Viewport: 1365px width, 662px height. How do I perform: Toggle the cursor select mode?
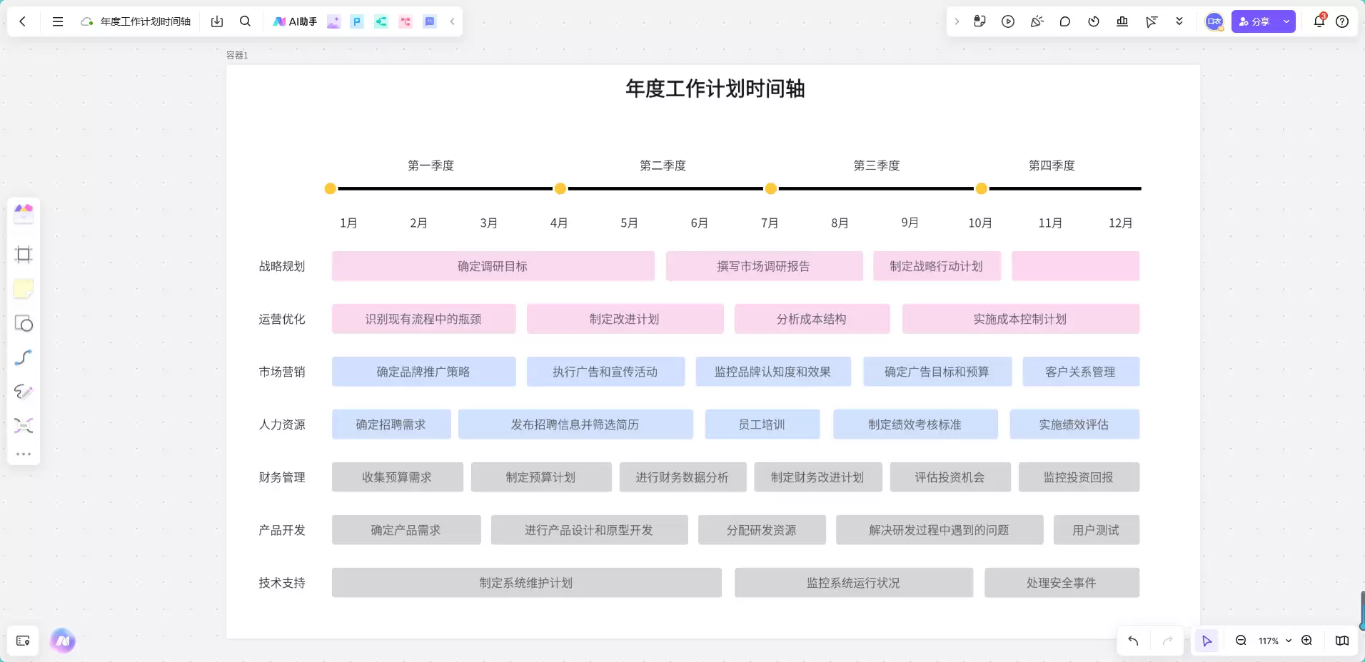coord(1207,641)
